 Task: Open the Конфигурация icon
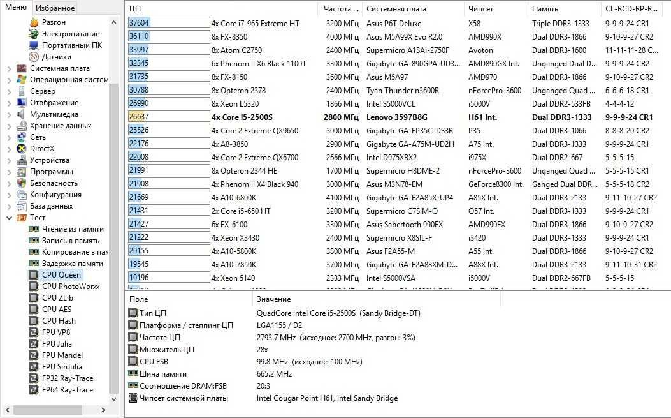click(x=22, y=195)
